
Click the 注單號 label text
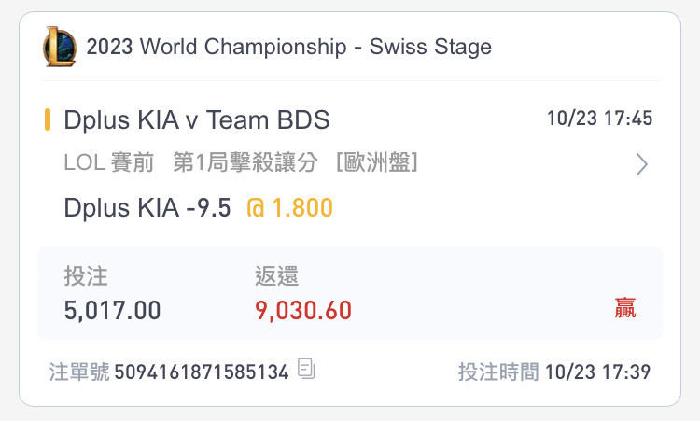point(79,372)
